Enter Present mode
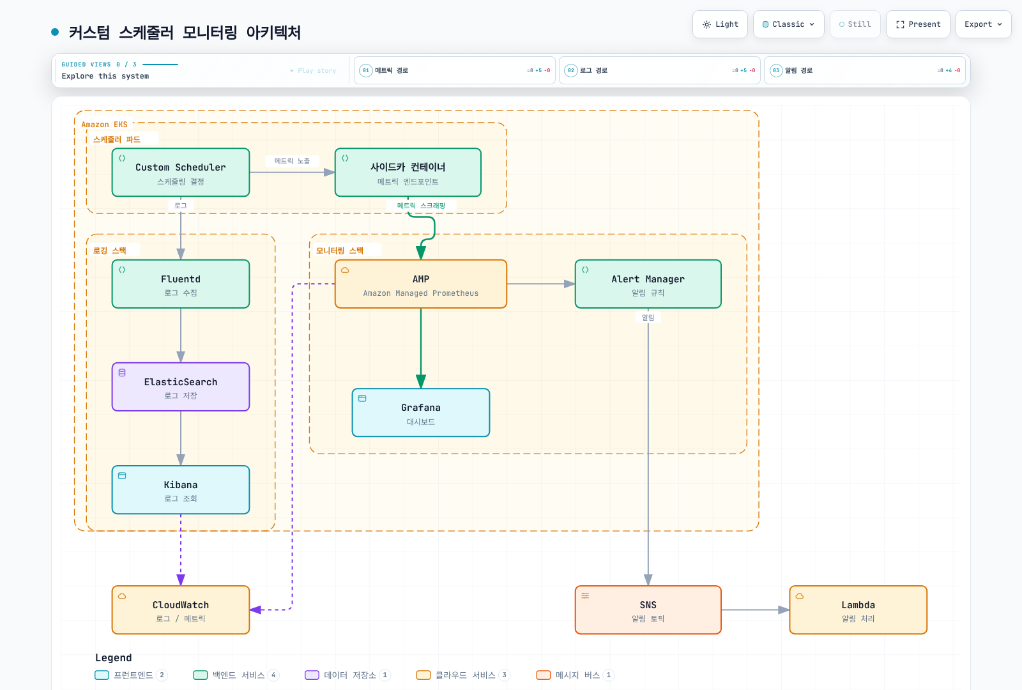 [918, 24]
